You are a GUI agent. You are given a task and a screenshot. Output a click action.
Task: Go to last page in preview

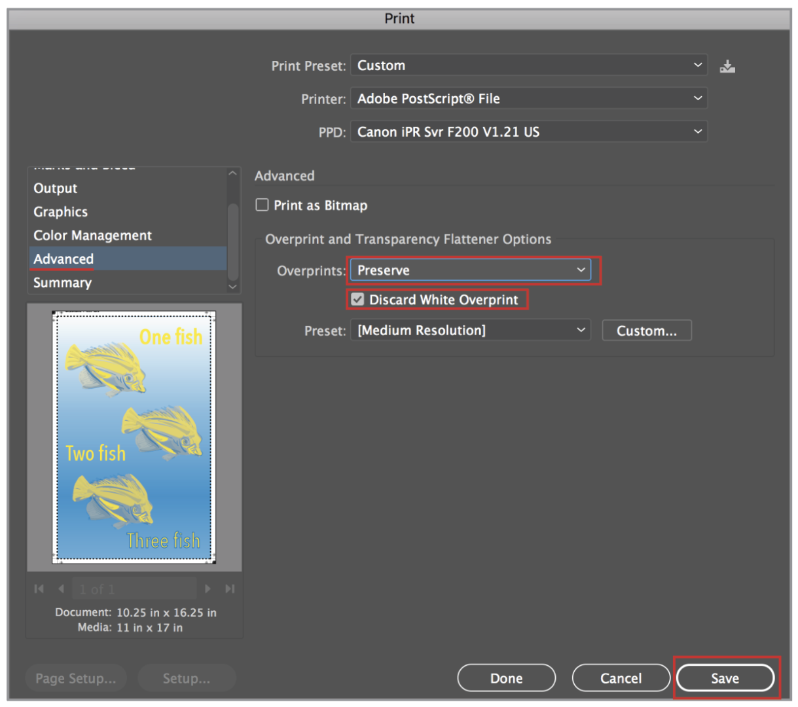[229, 589]
